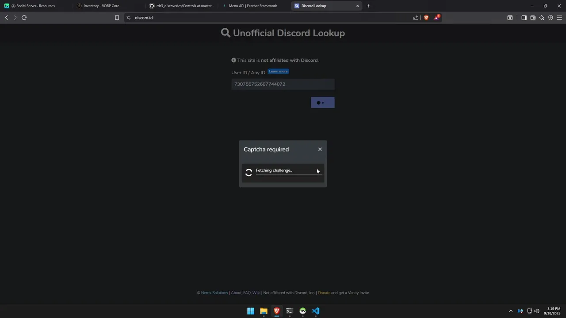Open a new browser tab
566x318 pixels.
pyautogui.click(x=368, y=6)
